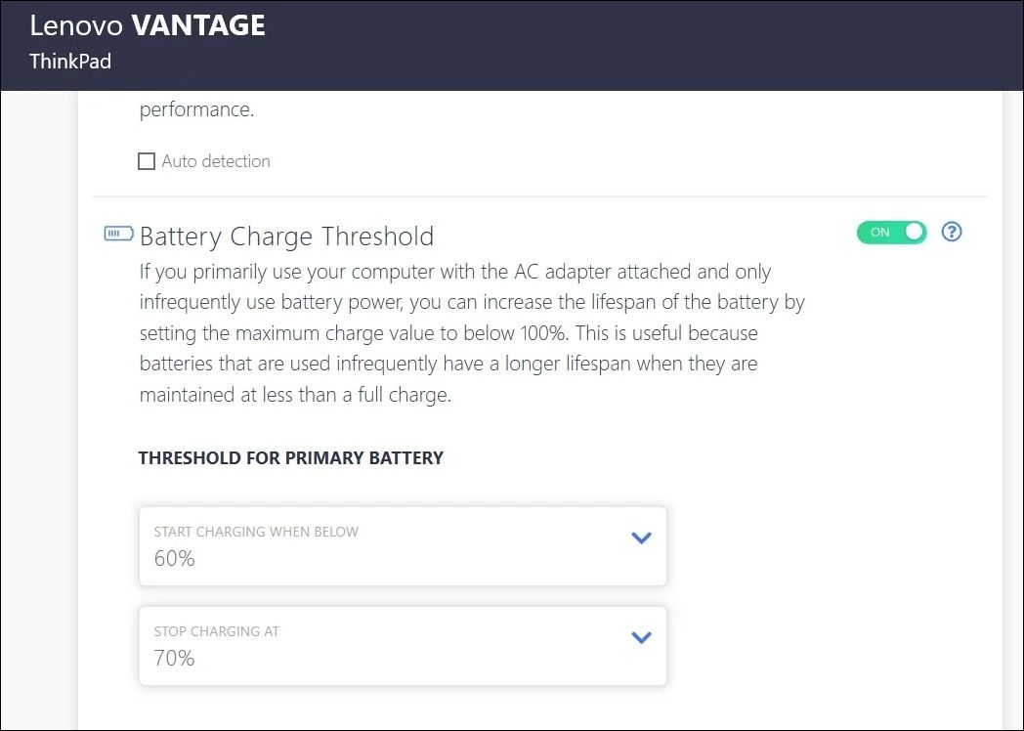Click the chevron on START CHARGING WHEN BELOW
The image size is (1024, 731).
[x=642, y=537]
